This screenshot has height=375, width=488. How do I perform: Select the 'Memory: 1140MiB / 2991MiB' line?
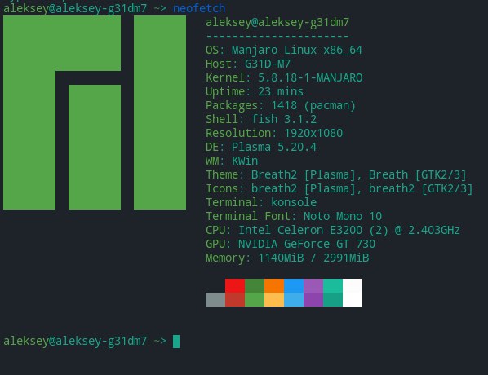coord(287,258)
